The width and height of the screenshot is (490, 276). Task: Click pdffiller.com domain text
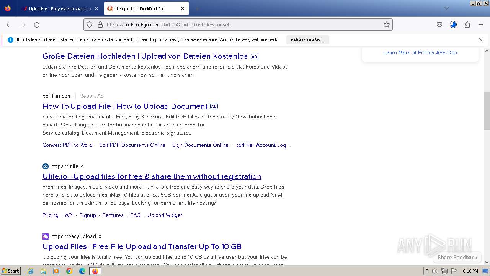pos(57,96)
